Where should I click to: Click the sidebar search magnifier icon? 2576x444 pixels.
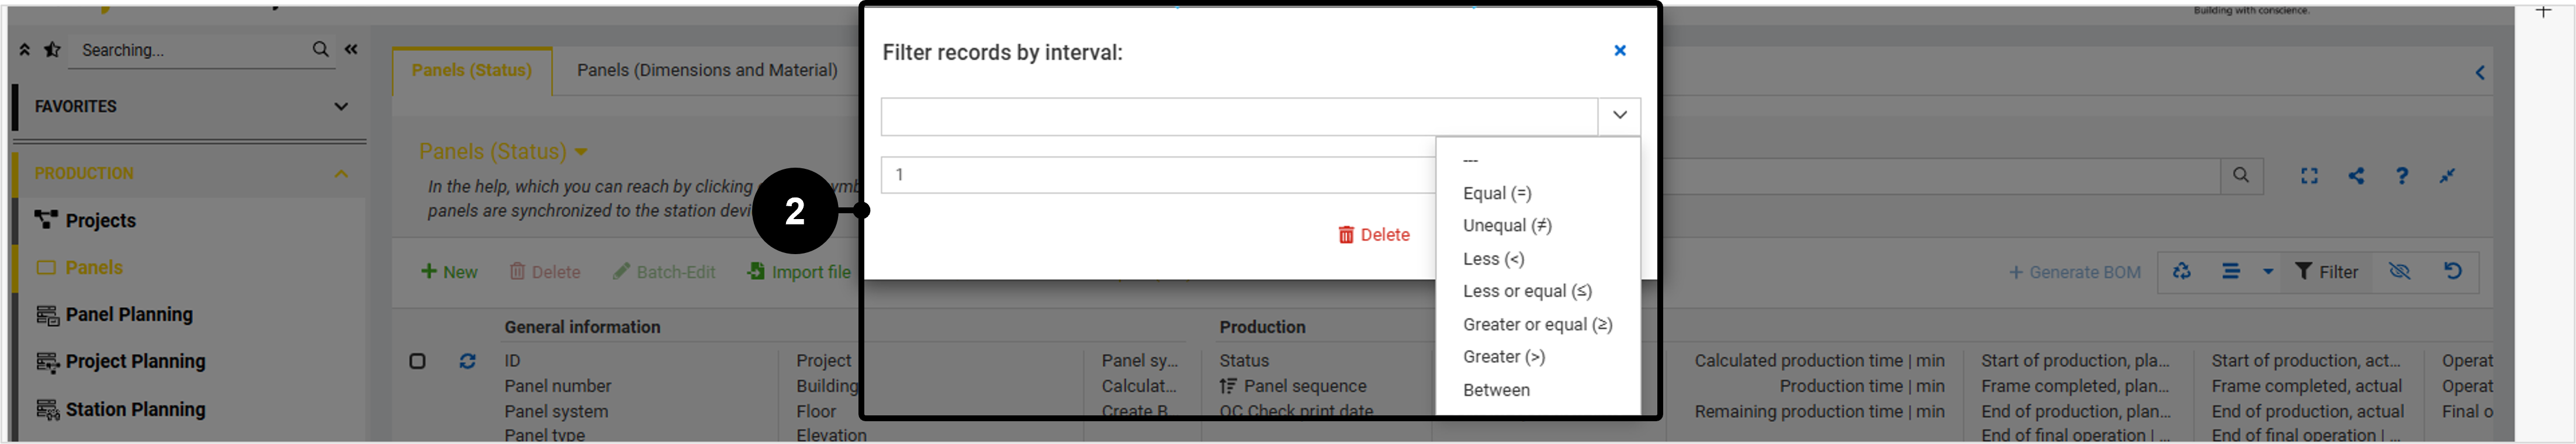[x=320, y=49]
